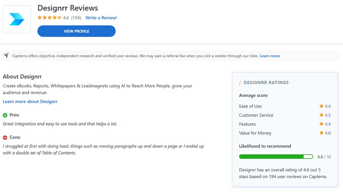Click the Capterra arrow icon in the notice

pyautogui.click(x=6, y=56)
